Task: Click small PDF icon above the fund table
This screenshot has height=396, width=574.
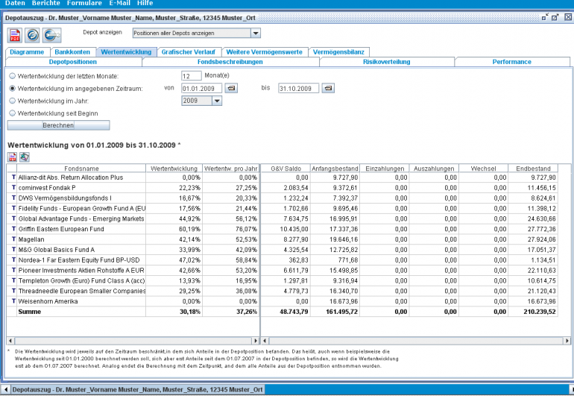Action: click(12, 157)
